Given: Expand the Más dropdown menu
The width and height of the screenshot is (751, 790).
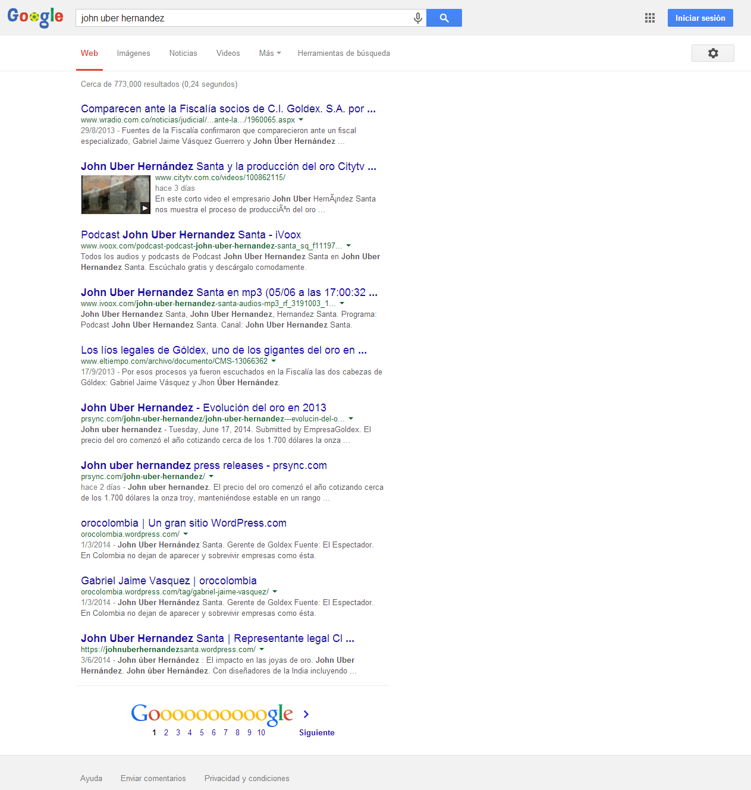Looking at the screenshot, I should tap(270, 53).
